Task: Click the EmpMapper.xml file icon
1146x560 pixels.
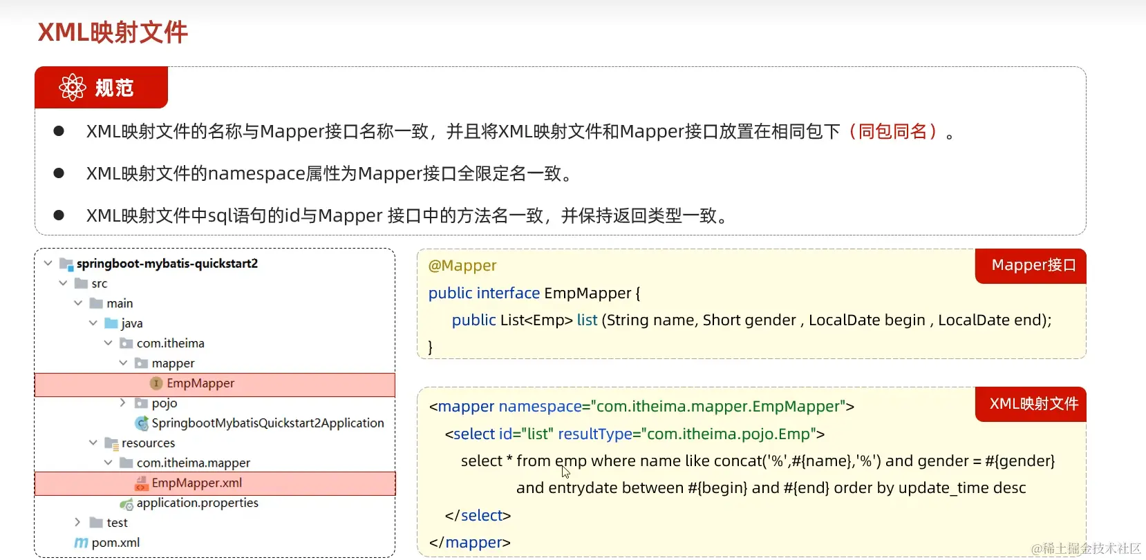Action: point(141,483)
